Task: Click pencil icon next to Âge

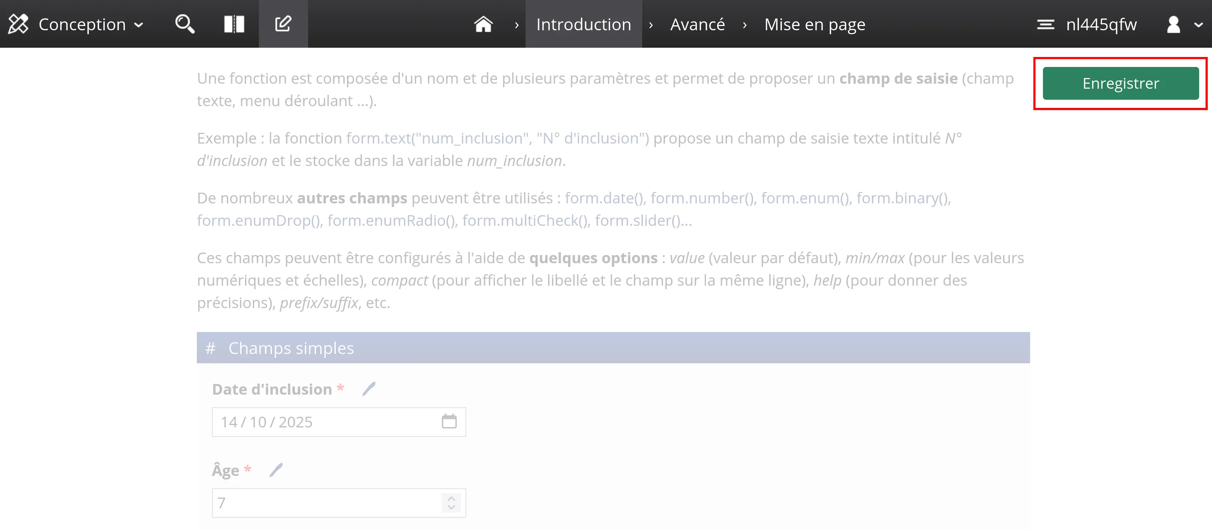Action: (x=276, y=470)
